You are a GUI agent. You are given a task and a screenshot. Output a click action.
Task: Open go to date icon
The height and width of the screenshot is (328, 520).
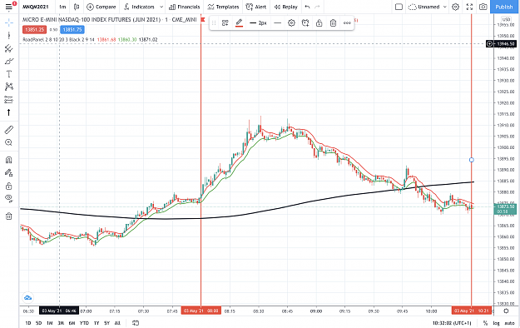[x=136, y=323]
